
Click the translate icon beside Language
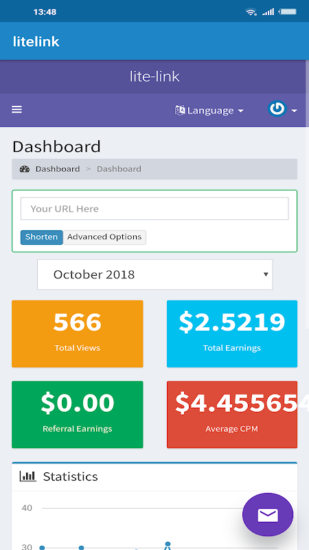click(x=180, y=111)
